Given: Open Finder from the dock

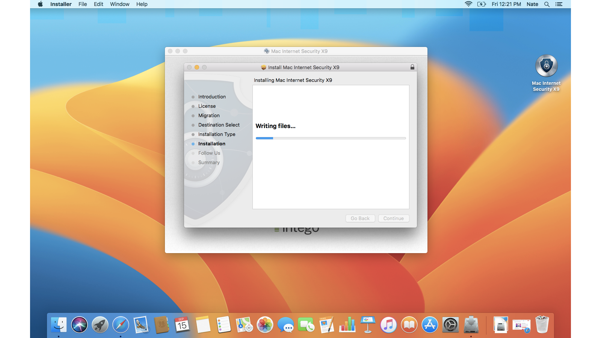Looking at the screenshot, I should click(x=59, y=325).
